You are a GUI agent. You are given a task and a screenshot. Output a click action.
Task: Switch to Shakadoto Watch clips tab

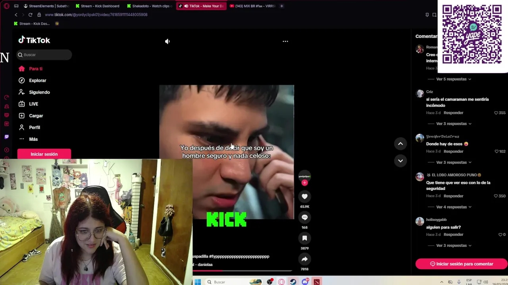[x=149, y=6]
